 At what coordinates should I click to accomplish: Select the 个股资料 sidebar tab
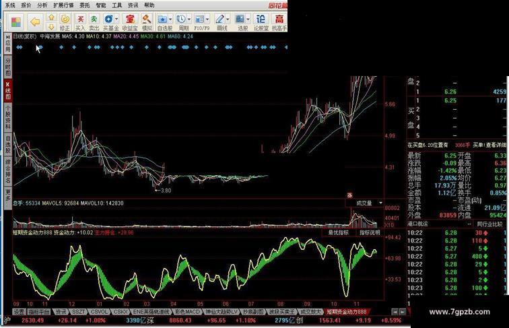coord(8,117)
